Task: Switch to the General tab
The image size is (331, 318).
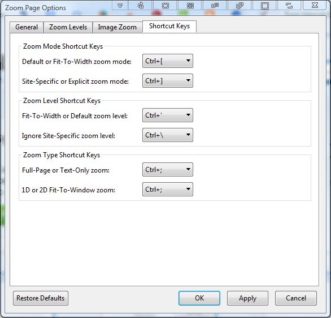Action: [27, 27]
